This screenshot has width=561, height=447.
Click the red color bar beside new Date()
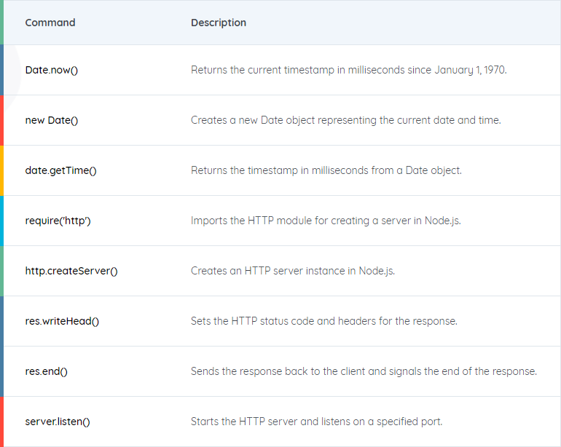point(1,120)
